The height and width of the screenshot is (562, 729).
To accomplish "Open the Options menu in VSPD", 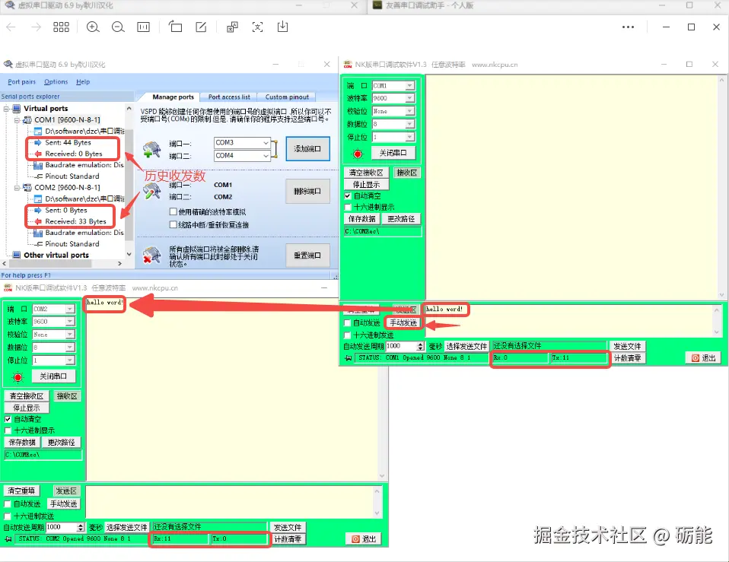I will click(56, 81).
